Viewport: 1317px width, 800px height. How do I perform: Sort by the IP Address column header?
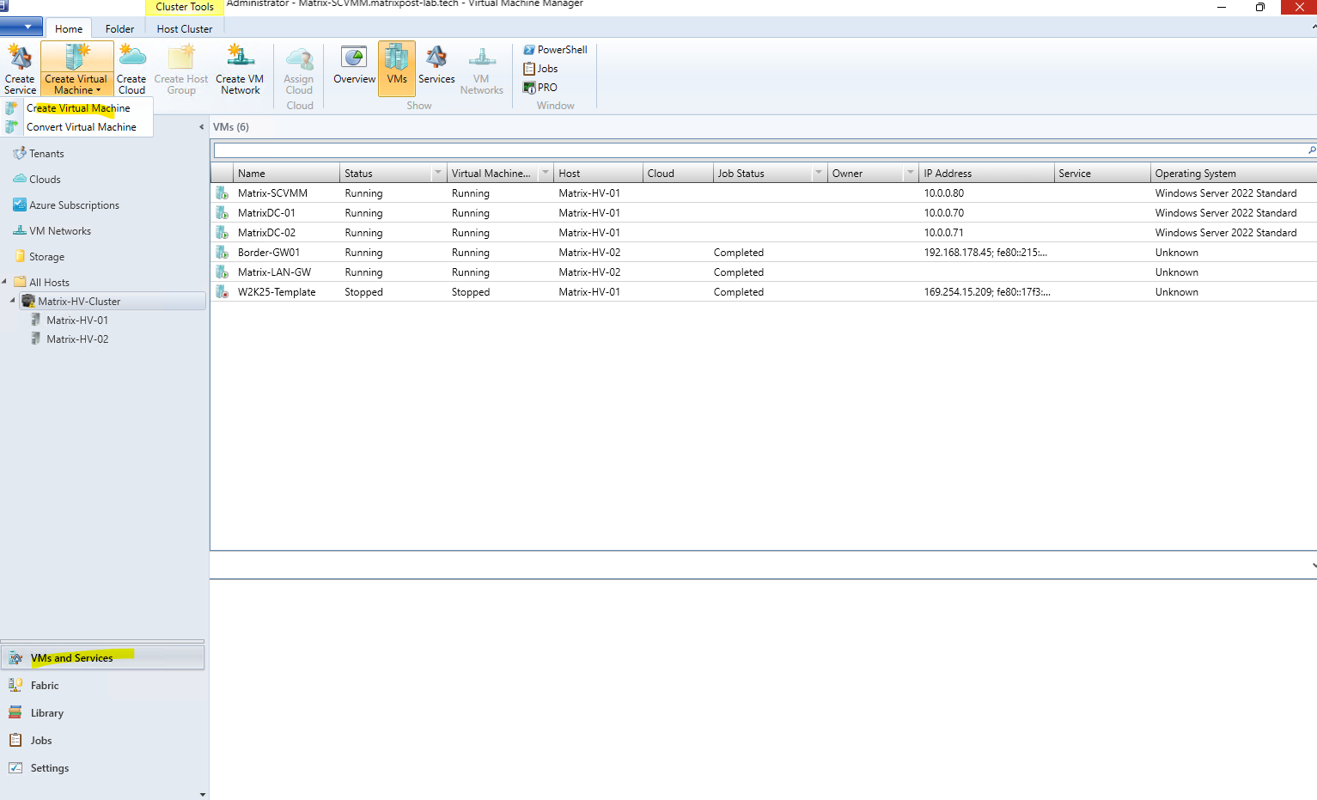click(986, 174)
